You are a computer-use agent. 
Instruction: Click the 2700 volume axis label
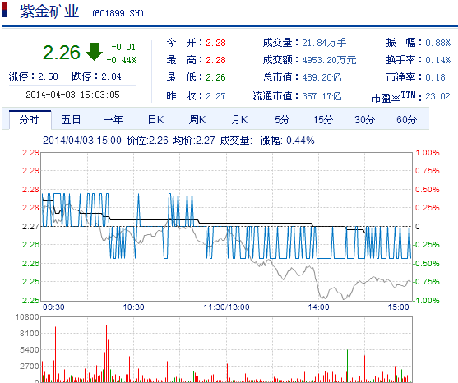[x=30, y=366]
